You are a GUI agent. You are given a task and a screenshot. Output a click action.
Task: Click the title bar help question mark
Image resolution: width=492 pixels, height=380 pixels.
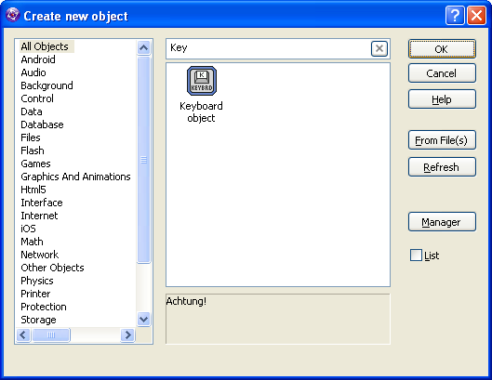click(455, 15)
